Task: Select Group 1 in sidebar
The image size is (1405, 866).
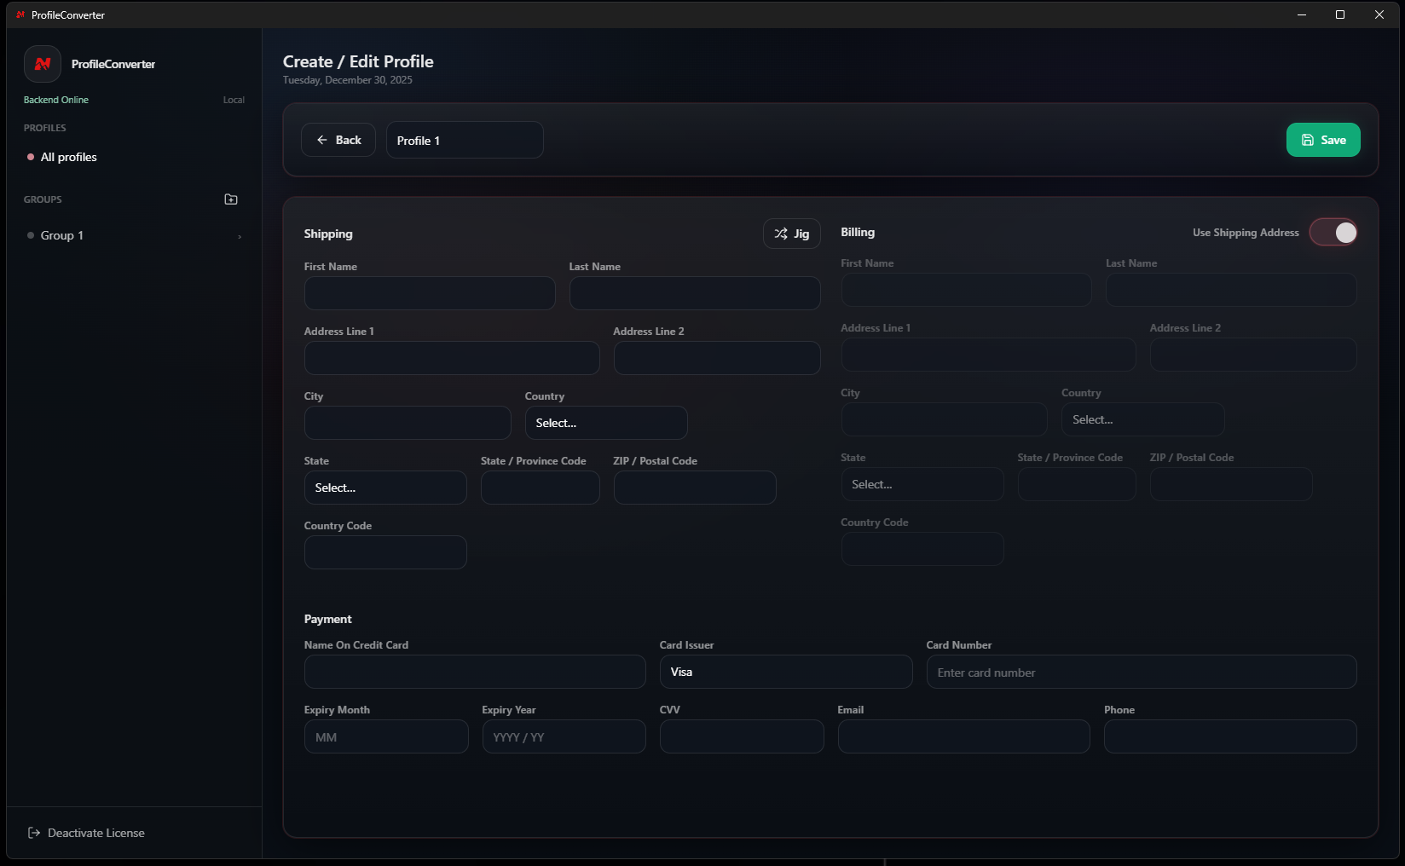Action: (62, 235)
